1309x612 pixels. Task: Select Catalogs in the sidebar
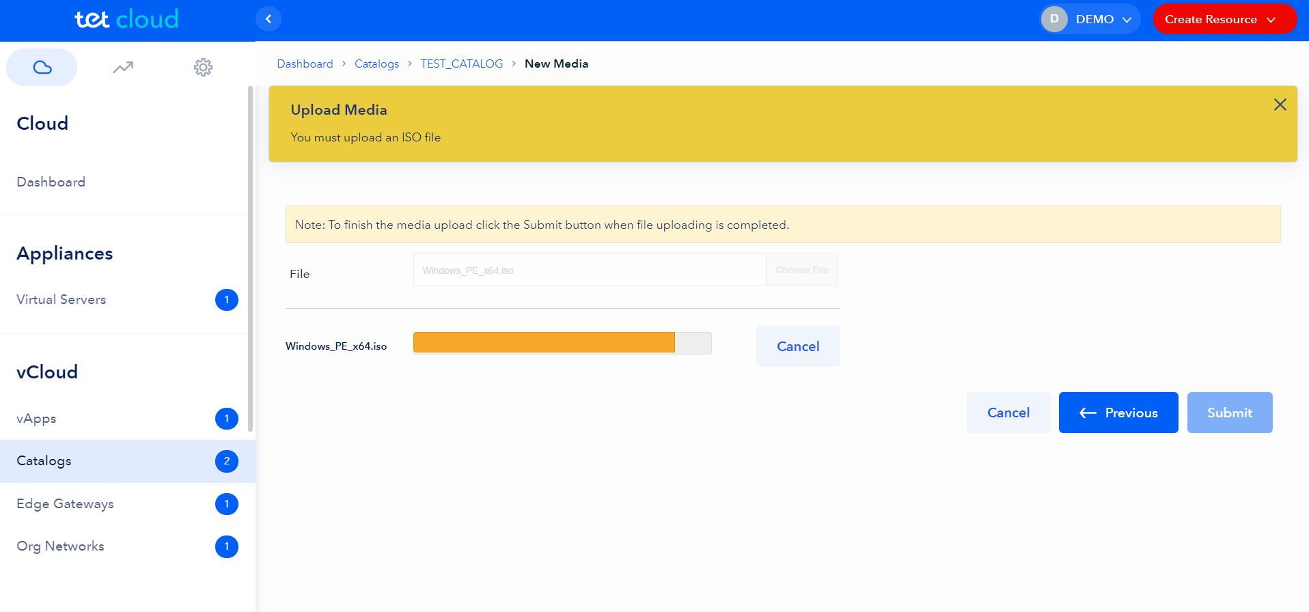(128, 461)
